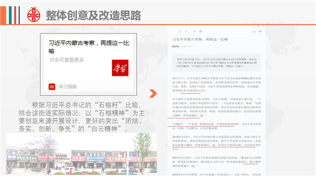316x176 pixels.
Task: Click the gray summary box starting 【学习进行时】
Action: (x=217, y=63)
